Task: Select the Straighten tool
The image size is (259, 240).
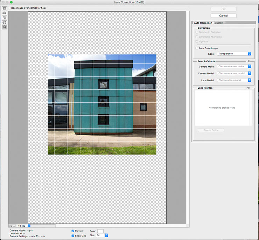Action: (5, 13)
